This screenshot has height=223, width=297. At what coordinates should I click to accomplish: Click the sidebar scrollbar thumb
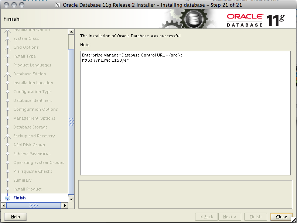[71, 122]
